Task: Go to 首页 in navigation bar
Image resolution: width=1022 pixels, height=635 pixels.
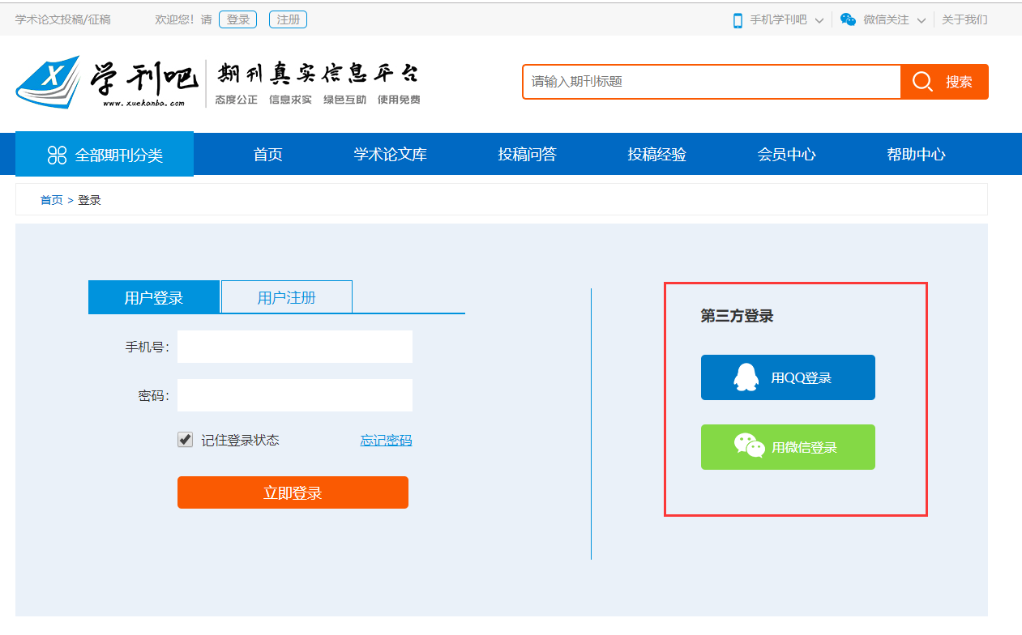Action: click(x=267, y=155)
